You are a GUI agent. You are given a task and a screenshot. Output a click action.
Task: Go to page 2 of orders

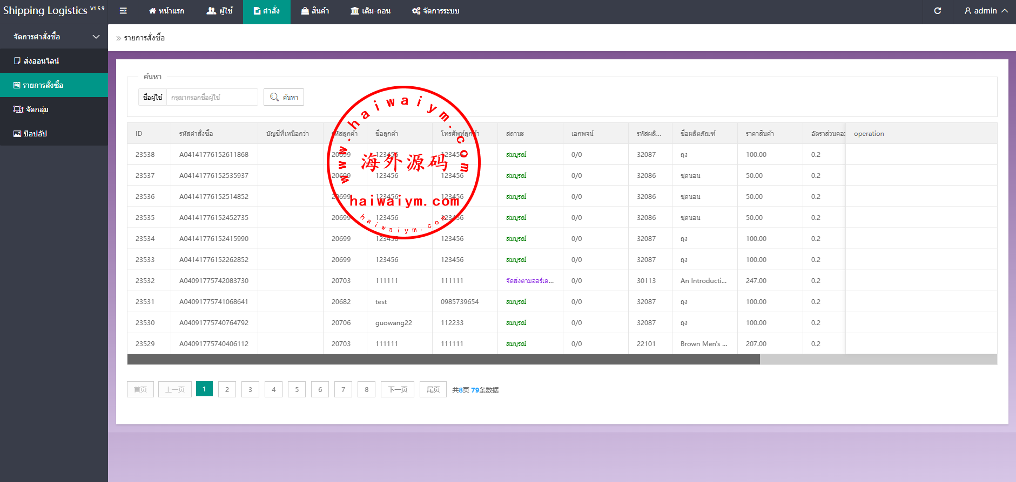point(227,389)
